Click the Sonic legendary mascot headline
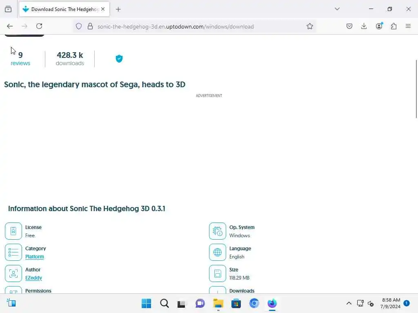Viewport: 418px width, 313px height. click(95, 84)
